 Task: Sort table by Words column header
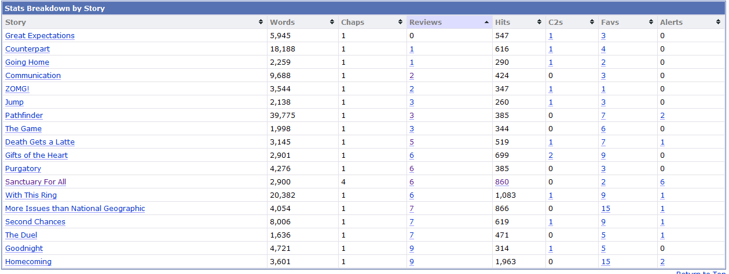[x=303, y=22]
